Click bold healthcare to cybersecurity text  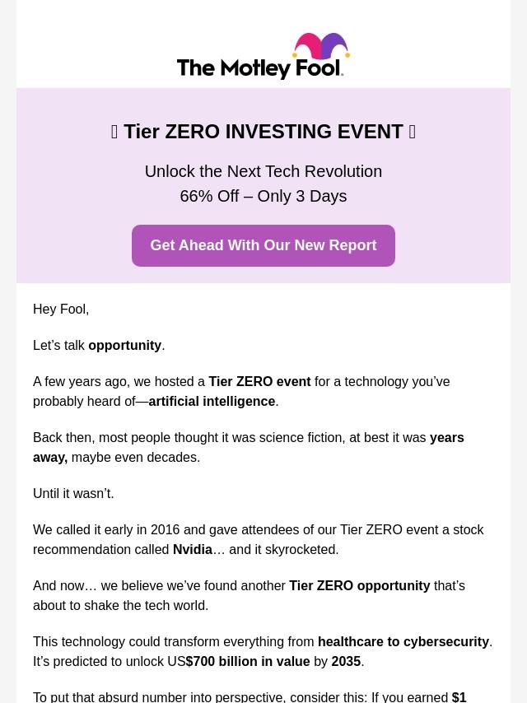pyautogui.click(x=403, y=642)
